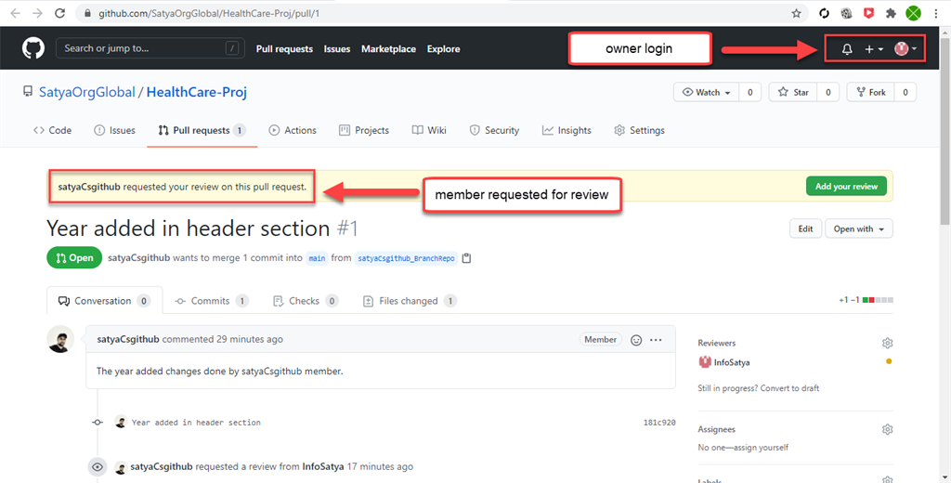Open satyaCsgithub avatar beside comment

(60, 339)
